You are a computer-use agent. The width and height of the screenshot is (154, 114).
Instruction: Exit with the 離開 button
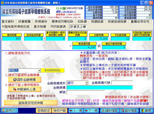click(x=146, y=111)
